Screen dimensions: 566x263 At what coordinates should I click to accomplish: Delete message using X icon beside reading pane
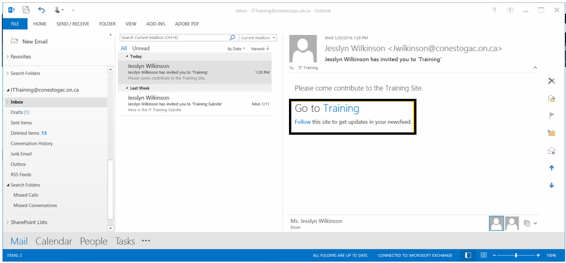551,81
